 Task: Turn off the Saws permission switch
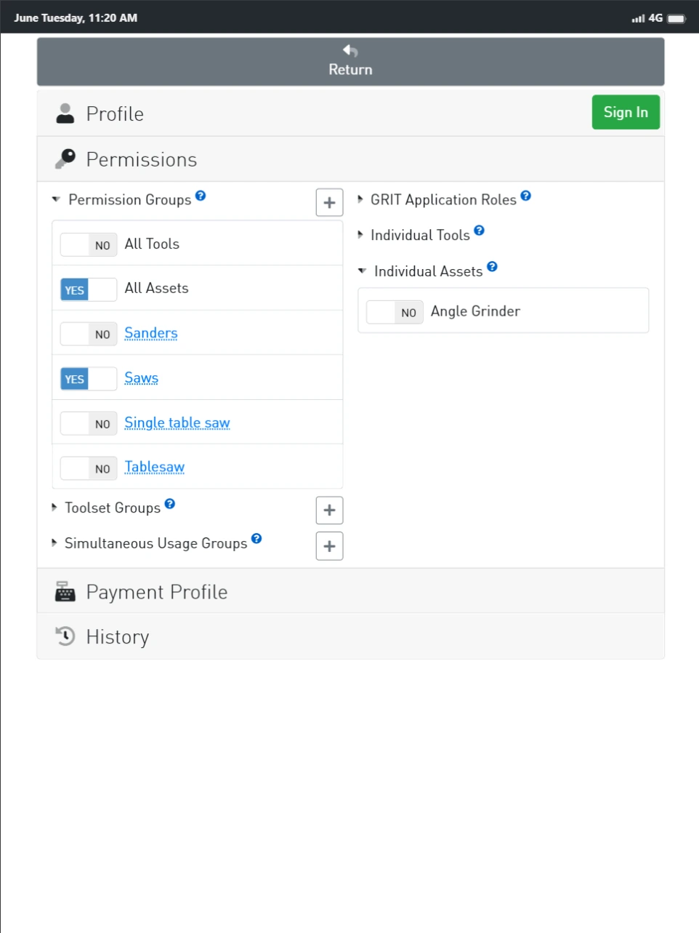point(89,379)
